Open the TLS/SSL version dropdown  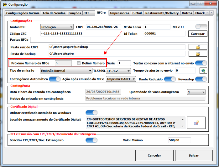(x=118, y=71)
